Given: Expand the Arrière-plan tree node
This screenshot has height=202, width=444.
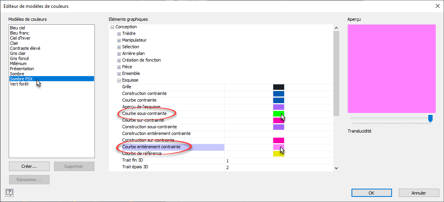Looking at the screenshot, I should click(x=119, y=54).
